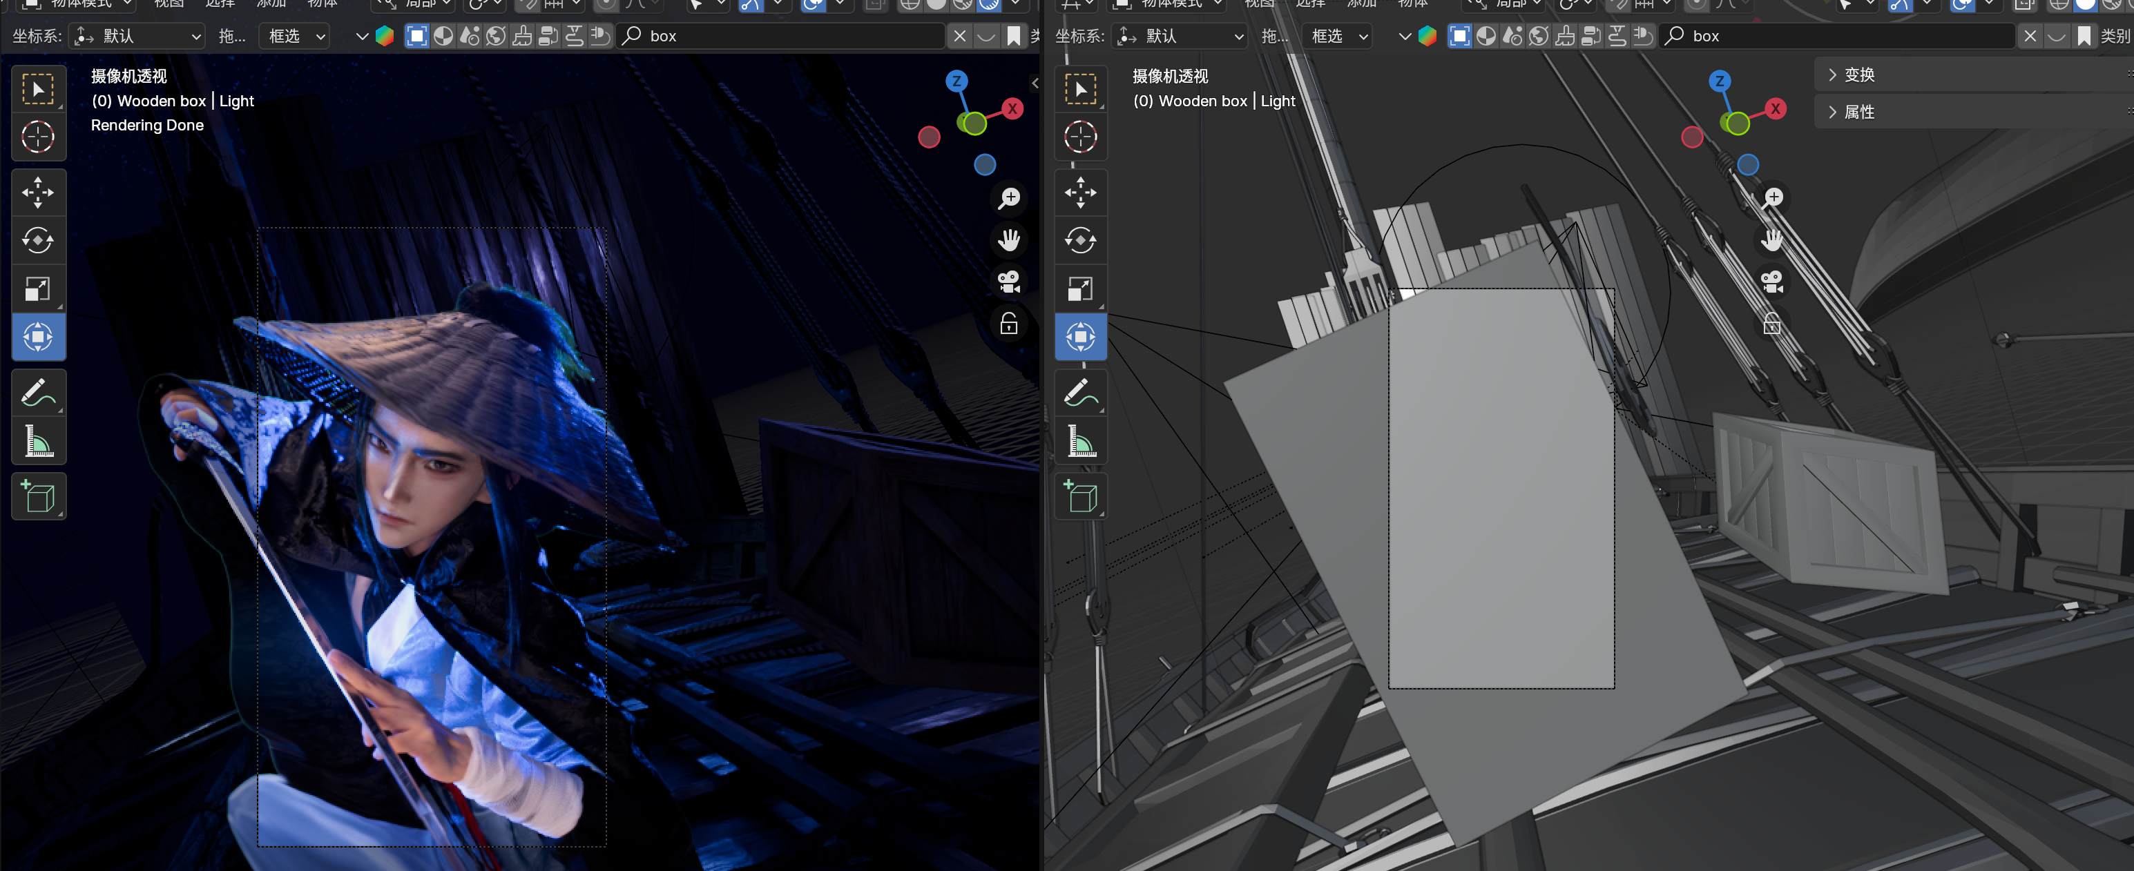Click the zoom magnifier in left viewport

tap(1009, 198)
